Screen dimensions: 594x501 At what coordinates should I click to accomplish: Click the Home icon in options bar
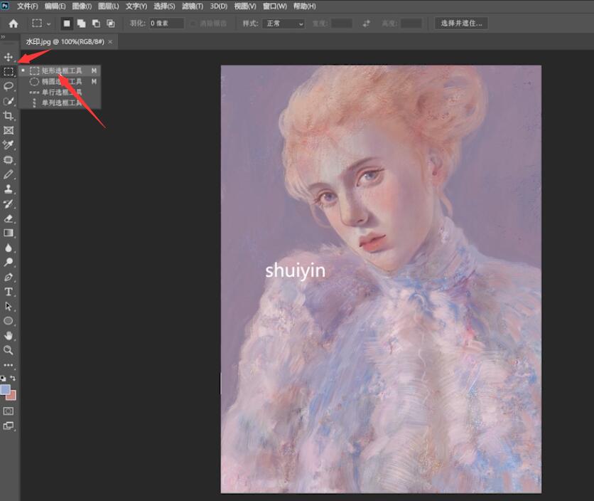coord(13,23)
